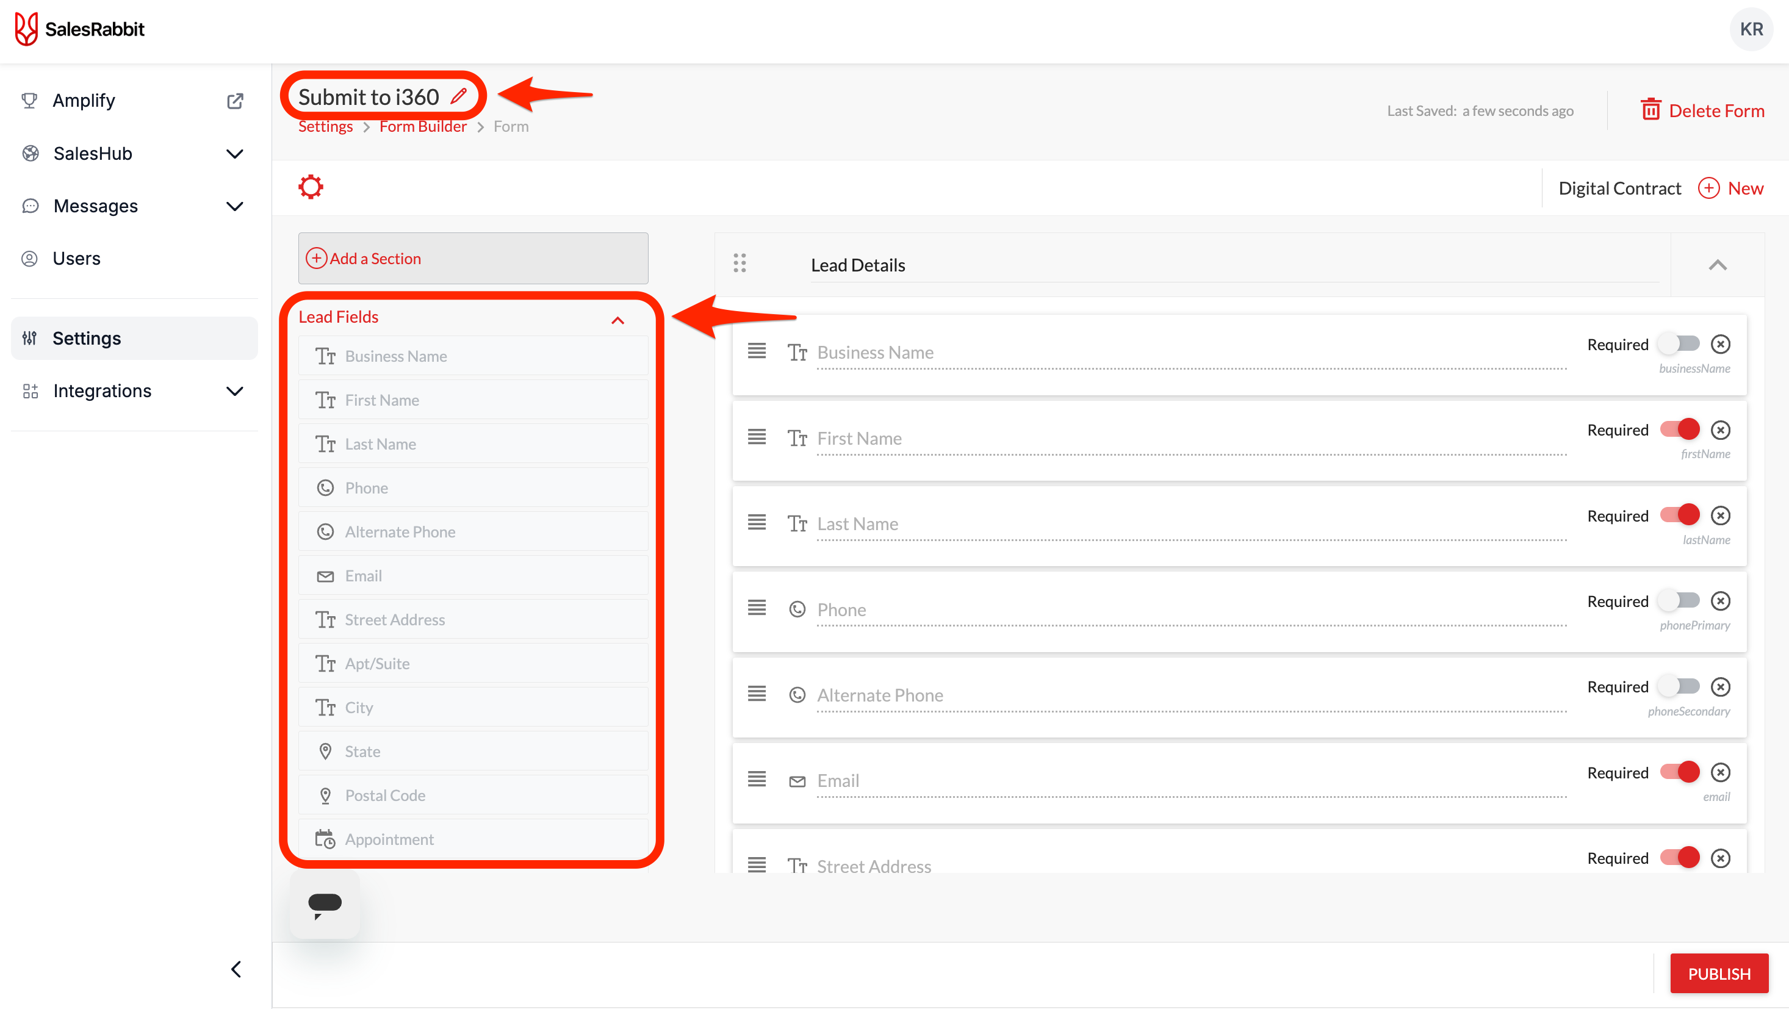Image resolution: width=1789 pixels, height=1009 pixels.
Task: Collapse the Lead Details section chevron
Action: 1717,265
